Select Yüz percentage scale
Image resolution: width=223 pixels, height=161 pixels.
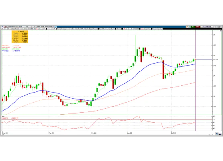click(x=149, y=29)
